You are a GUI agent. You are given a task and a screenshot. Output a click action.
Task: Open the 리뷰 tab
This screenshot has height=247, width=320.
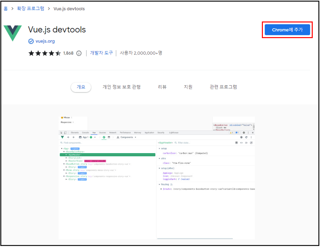(162, 87)
